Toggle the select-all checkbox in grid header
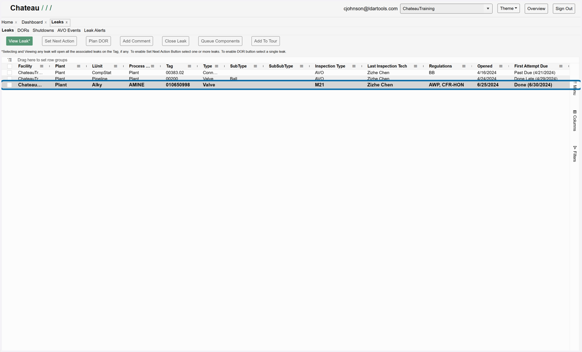This screenshot has width=582, height=352. pos(10,66)
